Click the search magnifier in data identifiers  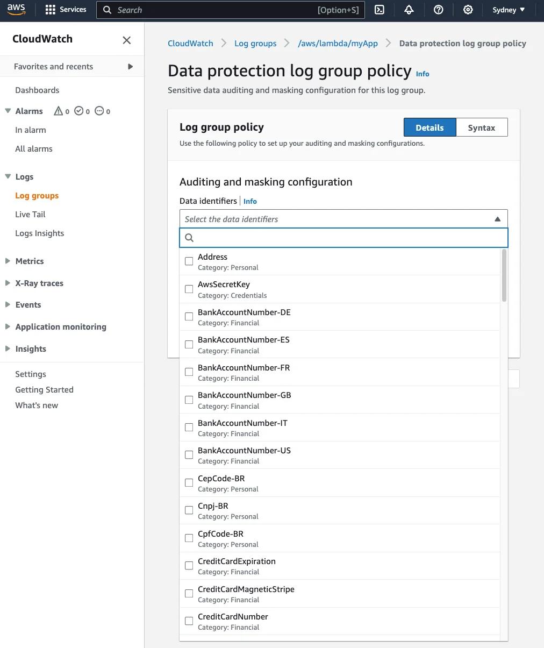189,237
